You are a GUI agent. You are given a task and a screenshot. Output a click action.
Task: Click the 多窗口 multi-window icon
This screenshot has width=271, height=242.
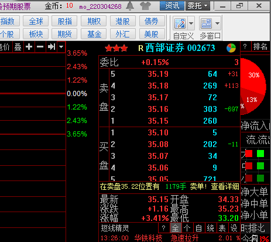coord(206,23)
